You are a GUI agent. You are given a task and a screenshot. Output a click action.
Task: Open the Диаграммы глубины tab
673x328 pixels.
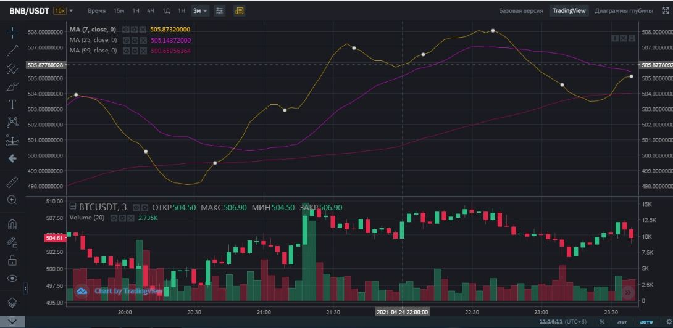point(624,10)
